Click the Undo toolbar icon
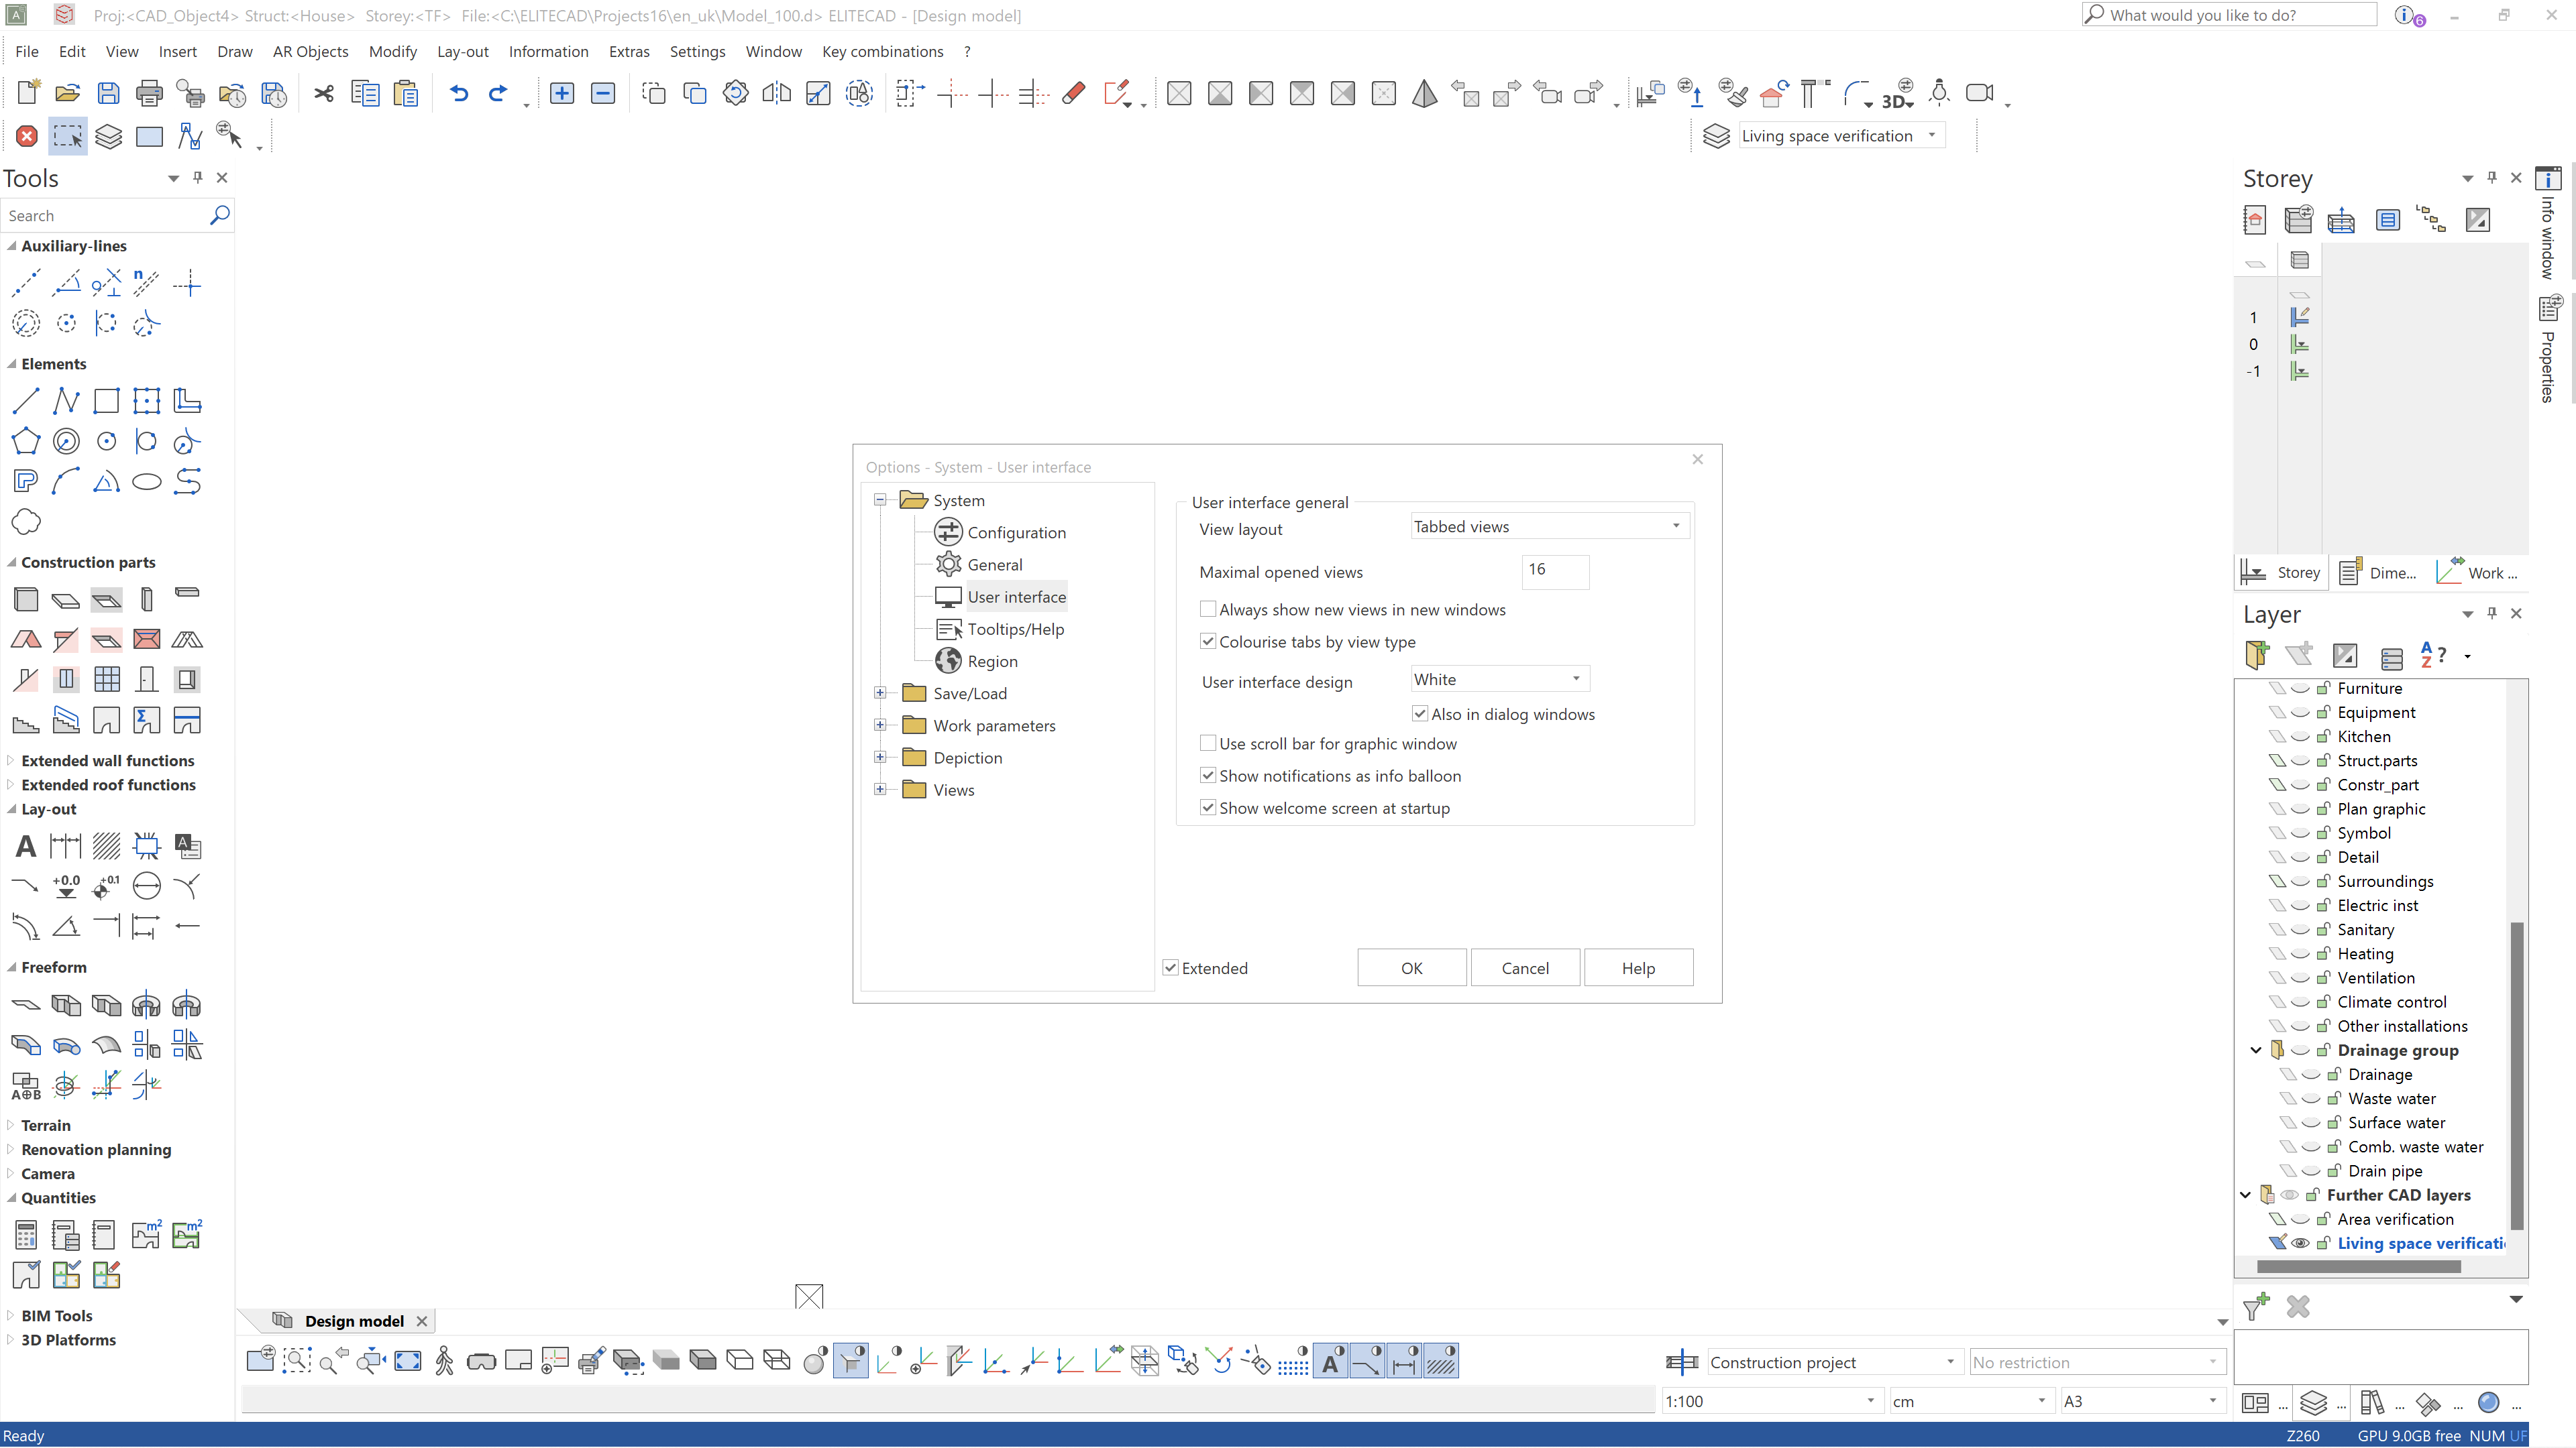 [x=458, y=93]
